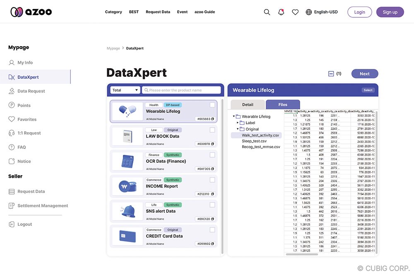
Task: Click the LAW BOOK Data thumbnail
Action: [x=128, y=136]
